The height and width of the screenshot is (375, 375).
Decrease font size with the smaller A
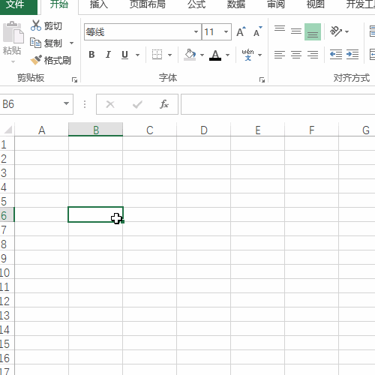point(257,31)
